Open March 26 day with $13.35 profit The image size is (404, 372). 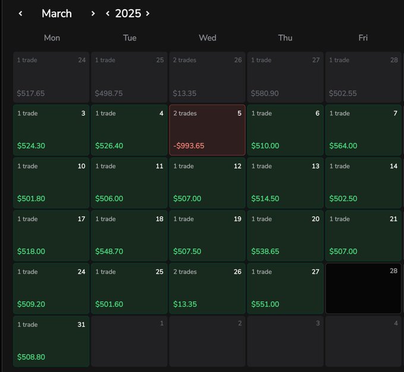pos(207,289)
